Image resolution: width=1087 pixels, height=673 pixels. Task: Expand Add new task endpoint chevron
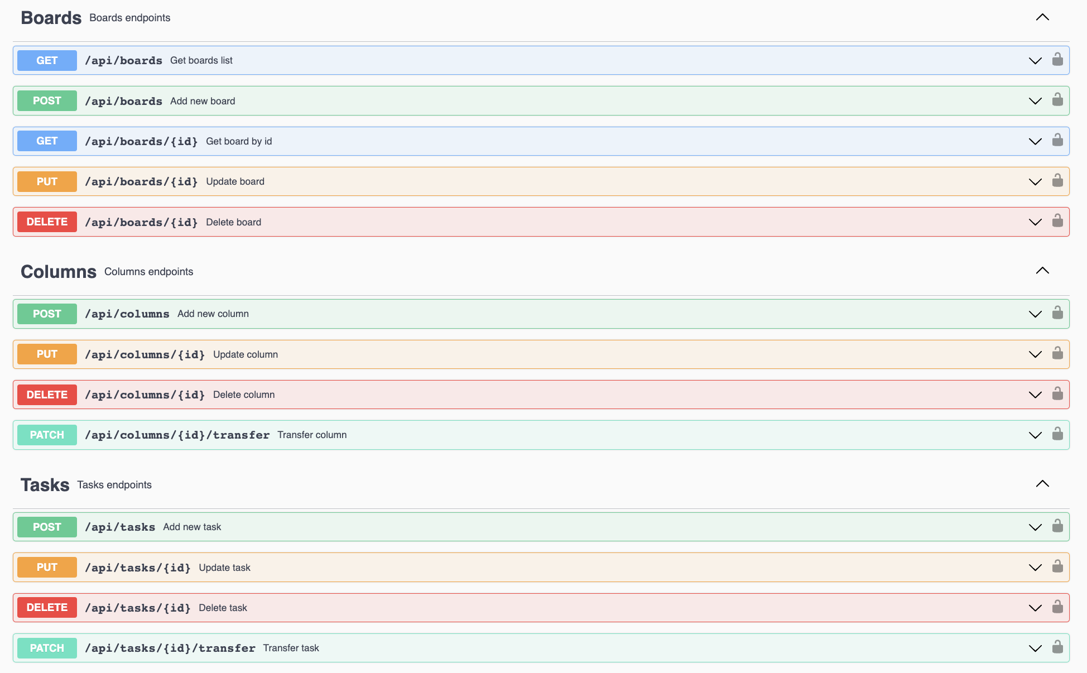(1035, 527)
